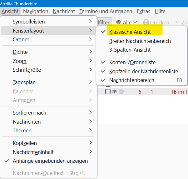Expand the Symbolleisten submenu
188x179 pixels.
point(29,22)
